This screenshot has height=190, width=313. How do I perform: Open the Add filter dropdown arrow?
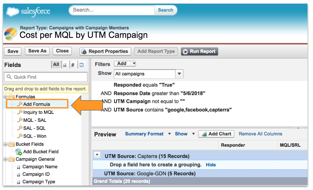click(133, 64)
